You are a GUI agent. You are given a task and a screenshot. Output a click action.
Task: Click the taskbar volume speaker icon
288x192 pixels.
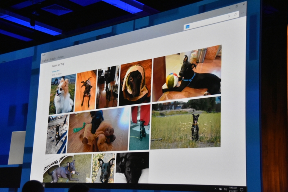[225, 189]
